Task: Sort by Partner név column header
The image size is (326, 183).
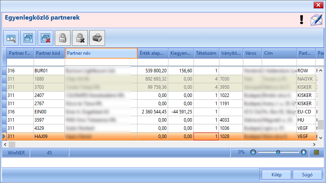Action: coord(101,53)
